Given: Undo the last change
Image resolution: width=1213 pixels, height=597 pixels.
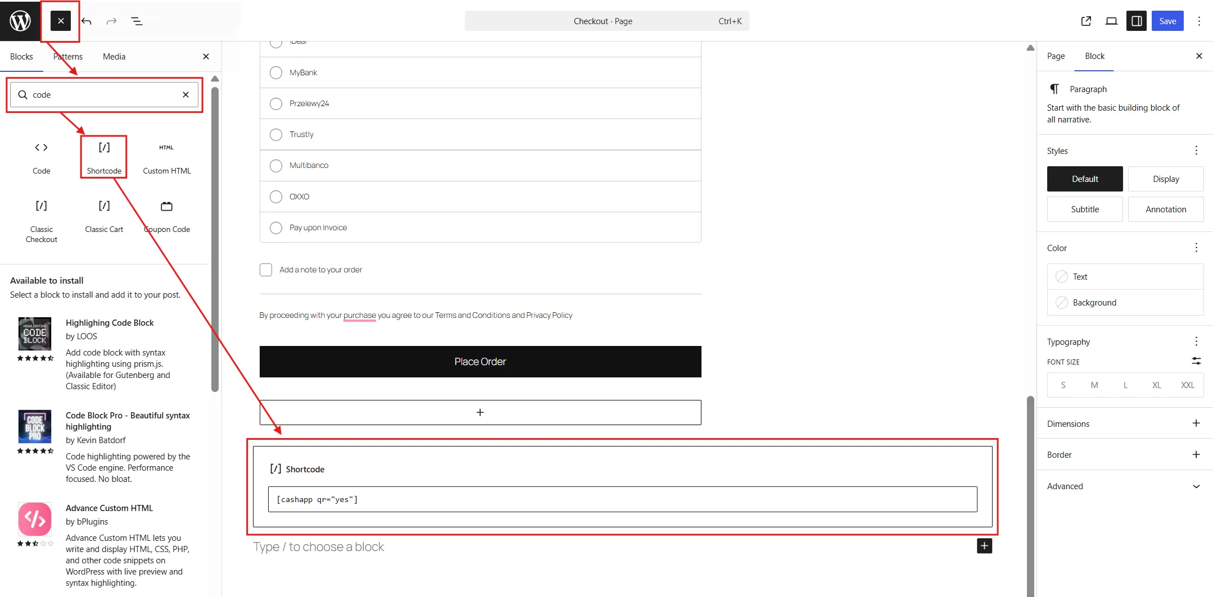Looking at the screenshot, I should click(87, 21).
